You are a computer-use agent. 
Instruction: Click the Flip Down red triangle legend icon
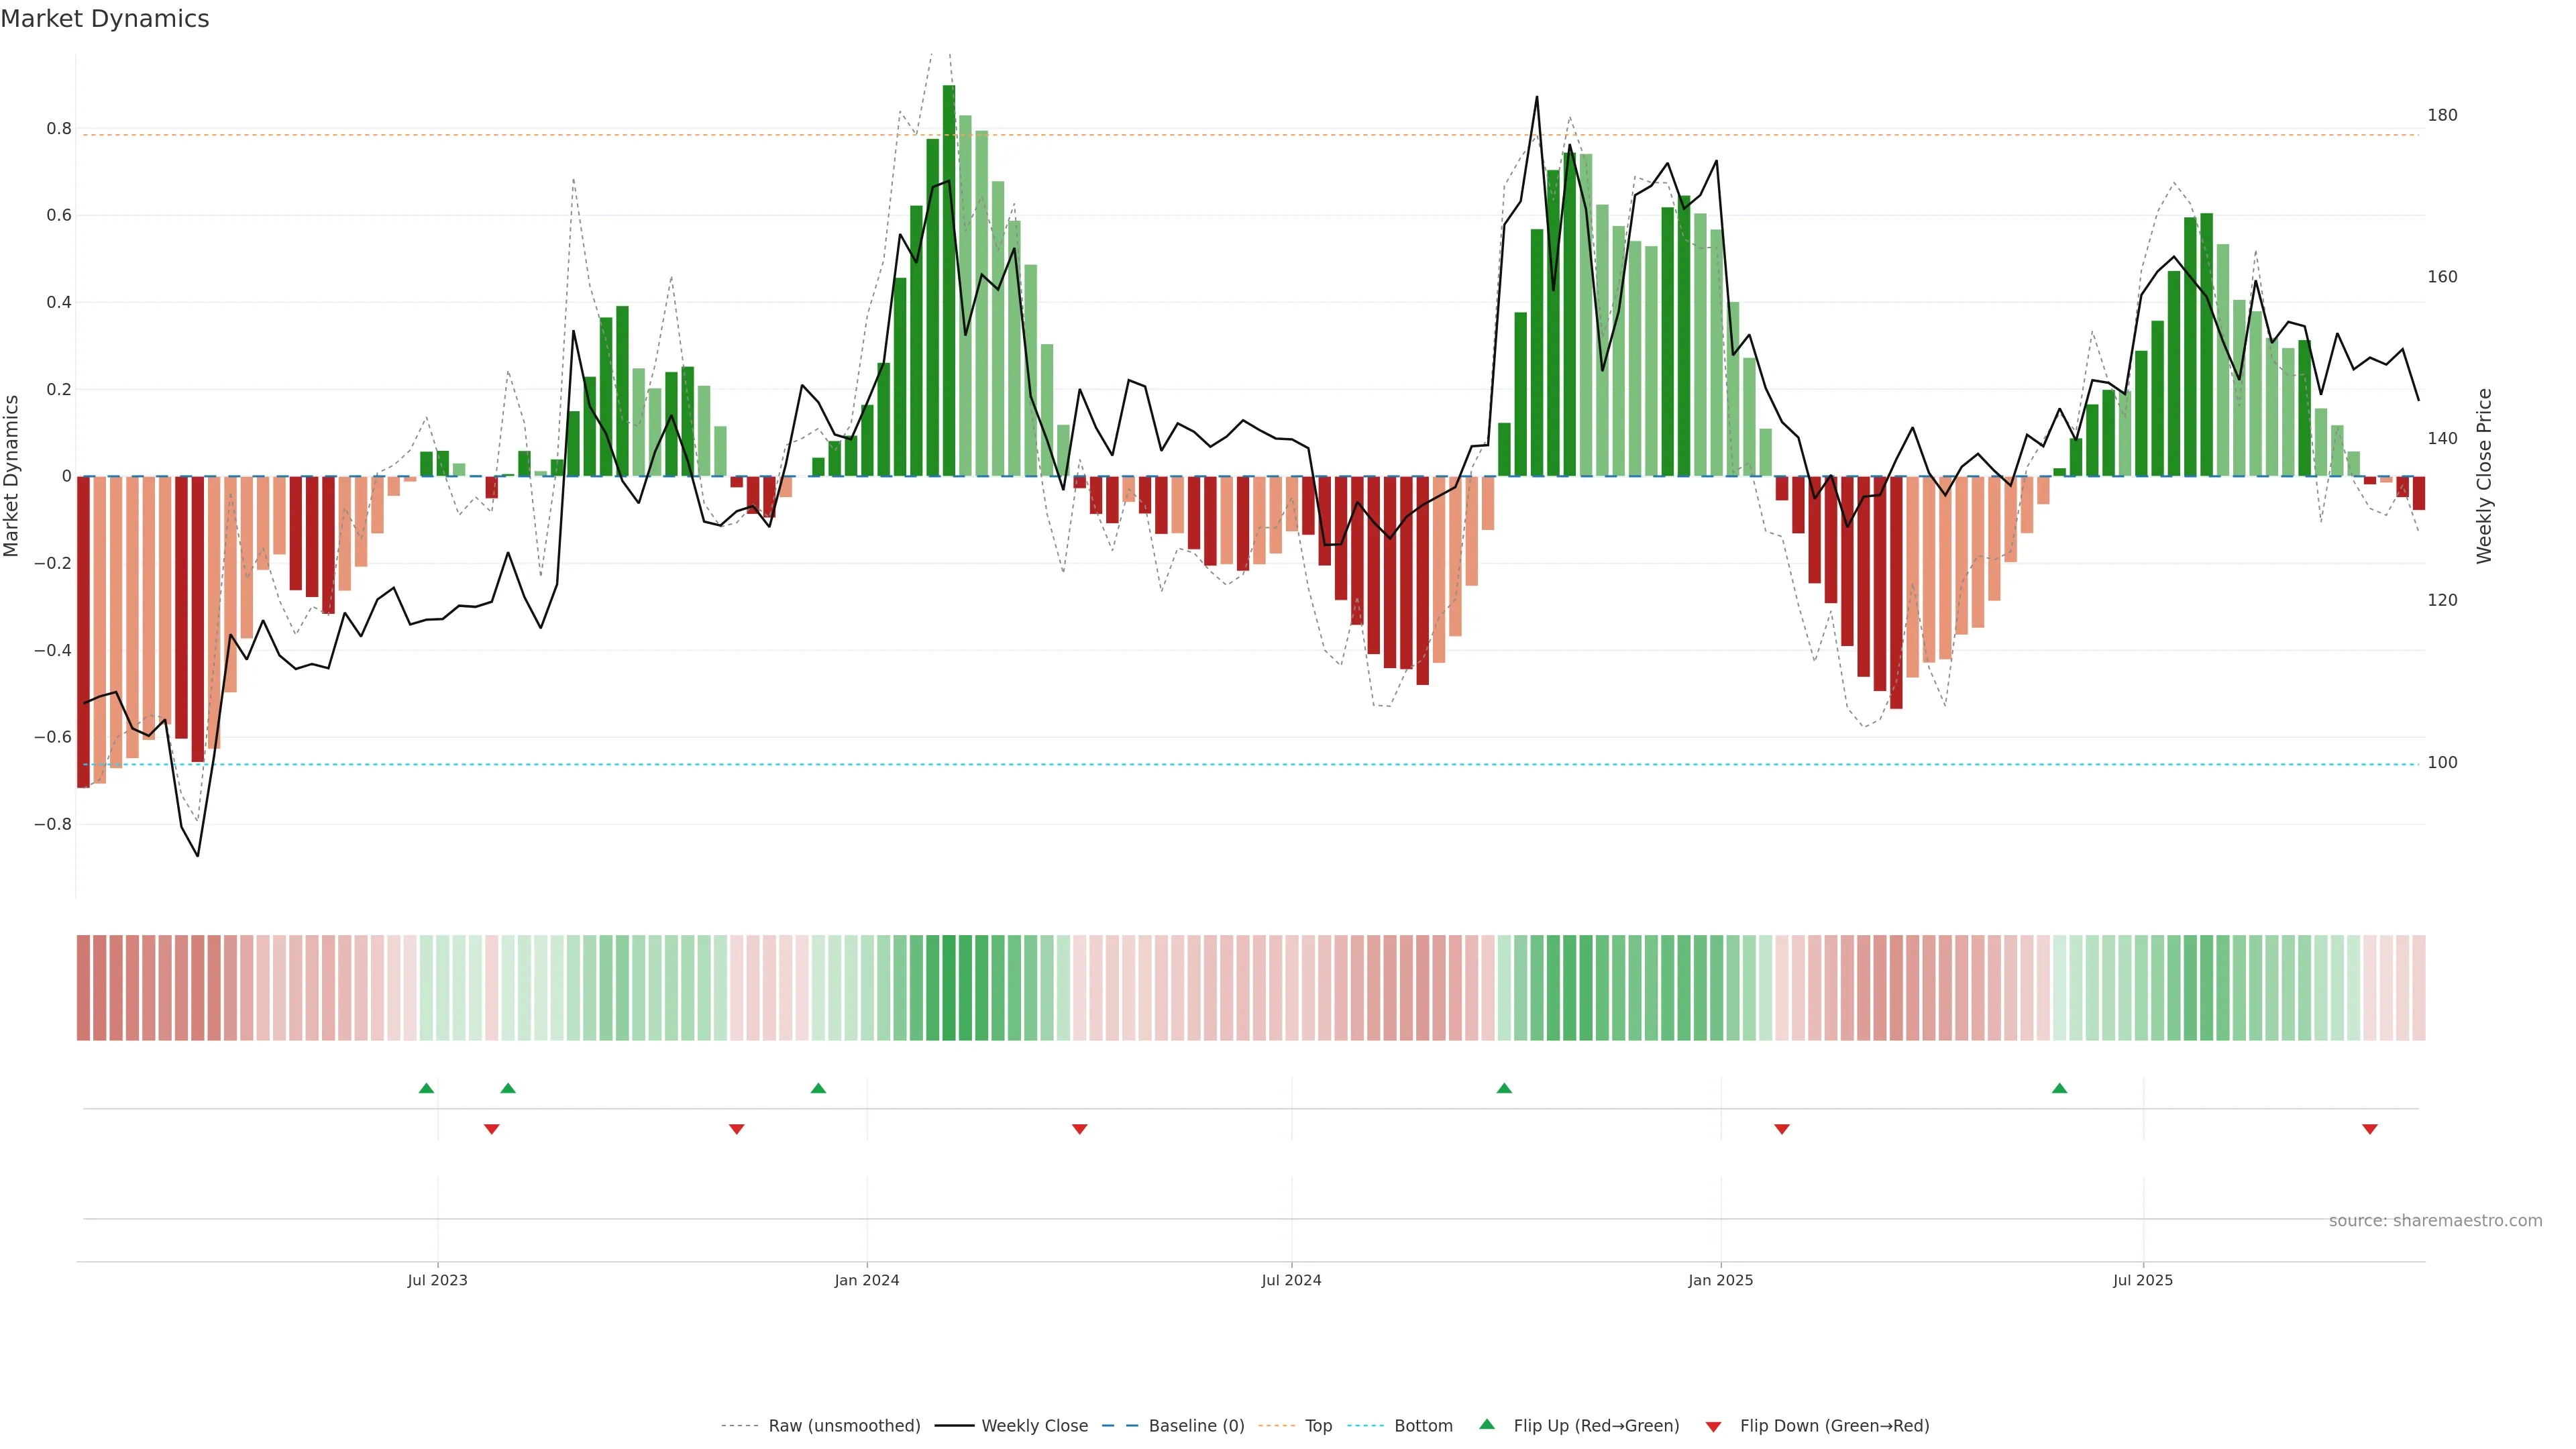(1713, 1426)
